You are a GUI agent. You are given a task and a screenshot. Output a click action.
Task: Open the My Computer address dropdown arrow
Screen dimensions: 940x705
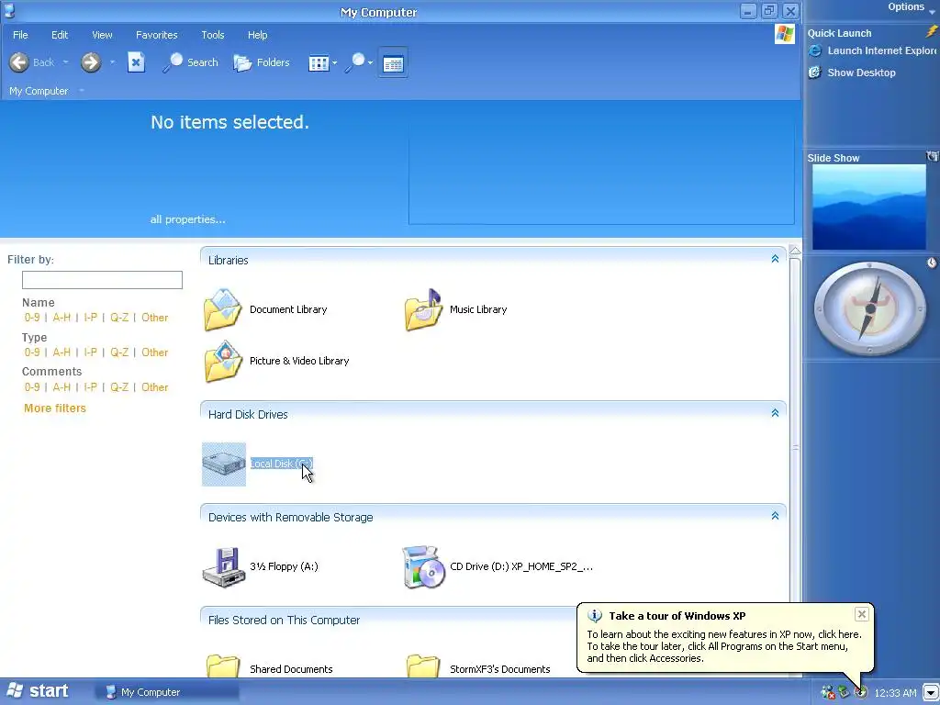click(82, 91)
